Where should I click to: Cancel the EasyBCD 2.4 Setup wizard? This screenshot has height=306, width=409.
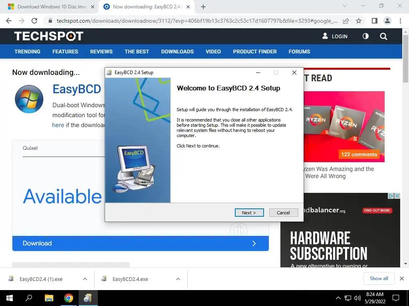(x=283, y=213)
